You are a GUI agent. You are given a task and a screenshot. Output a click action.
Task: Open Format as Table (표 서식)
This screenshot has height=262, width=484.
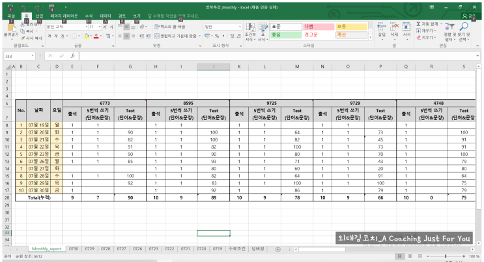click(x=263, y=32)
